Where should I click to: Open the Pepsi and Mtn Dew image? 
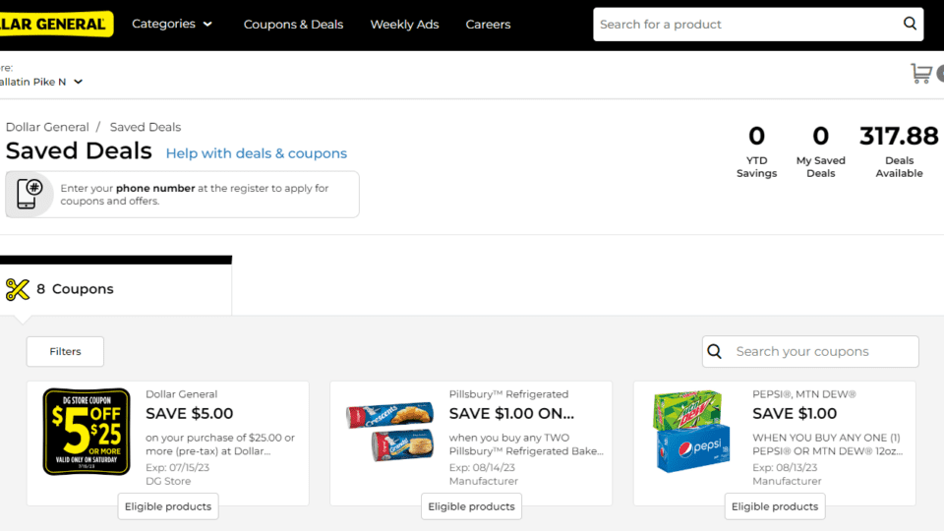691,431
